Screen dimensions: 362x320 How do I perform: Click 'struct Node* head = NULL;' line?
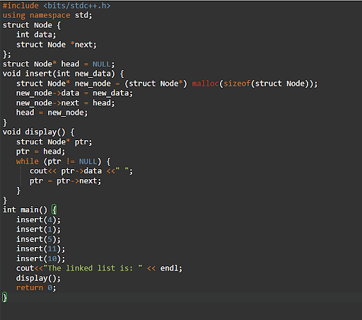59,64
